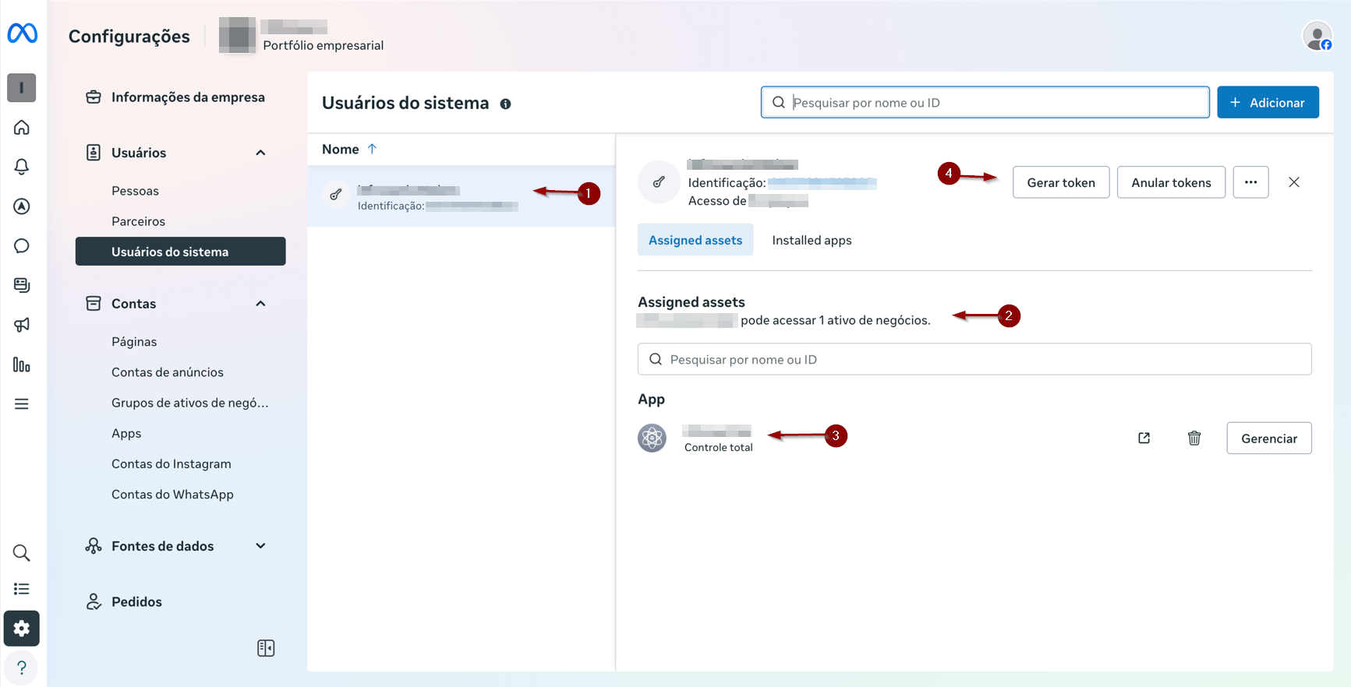Toggle the sidebar collapse panel icon

266,648
